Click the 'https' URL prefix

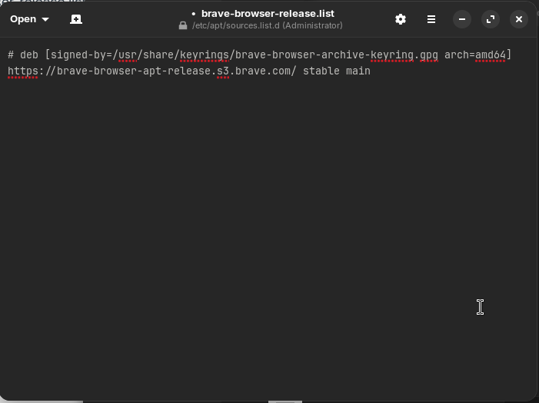click(23, 71)
